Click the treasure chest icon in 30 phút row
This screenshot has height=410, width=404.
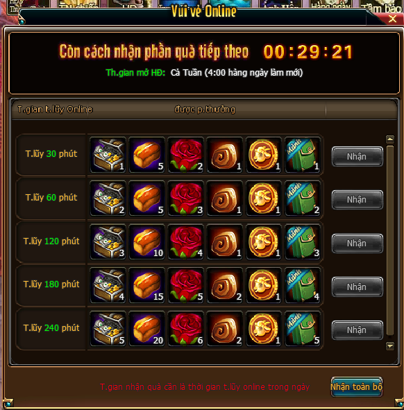tap(108, 155)
